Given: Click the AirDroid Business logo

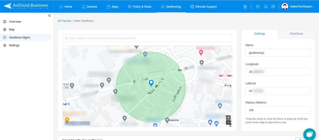Looking at the screenshot, I should pos(26,6).
